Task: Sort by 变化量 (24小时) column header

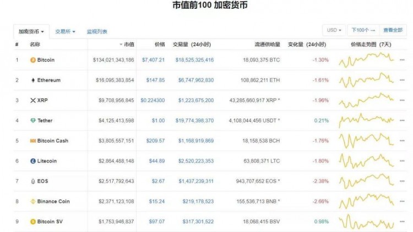Action: (307, 45)
